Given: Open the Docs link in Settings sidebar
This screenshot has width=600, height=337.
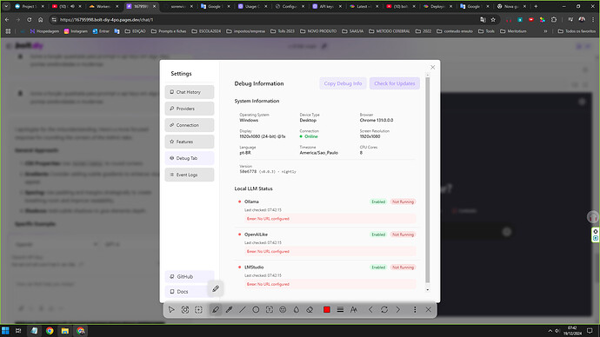Looking at the screenshot, I should (187, 292).
